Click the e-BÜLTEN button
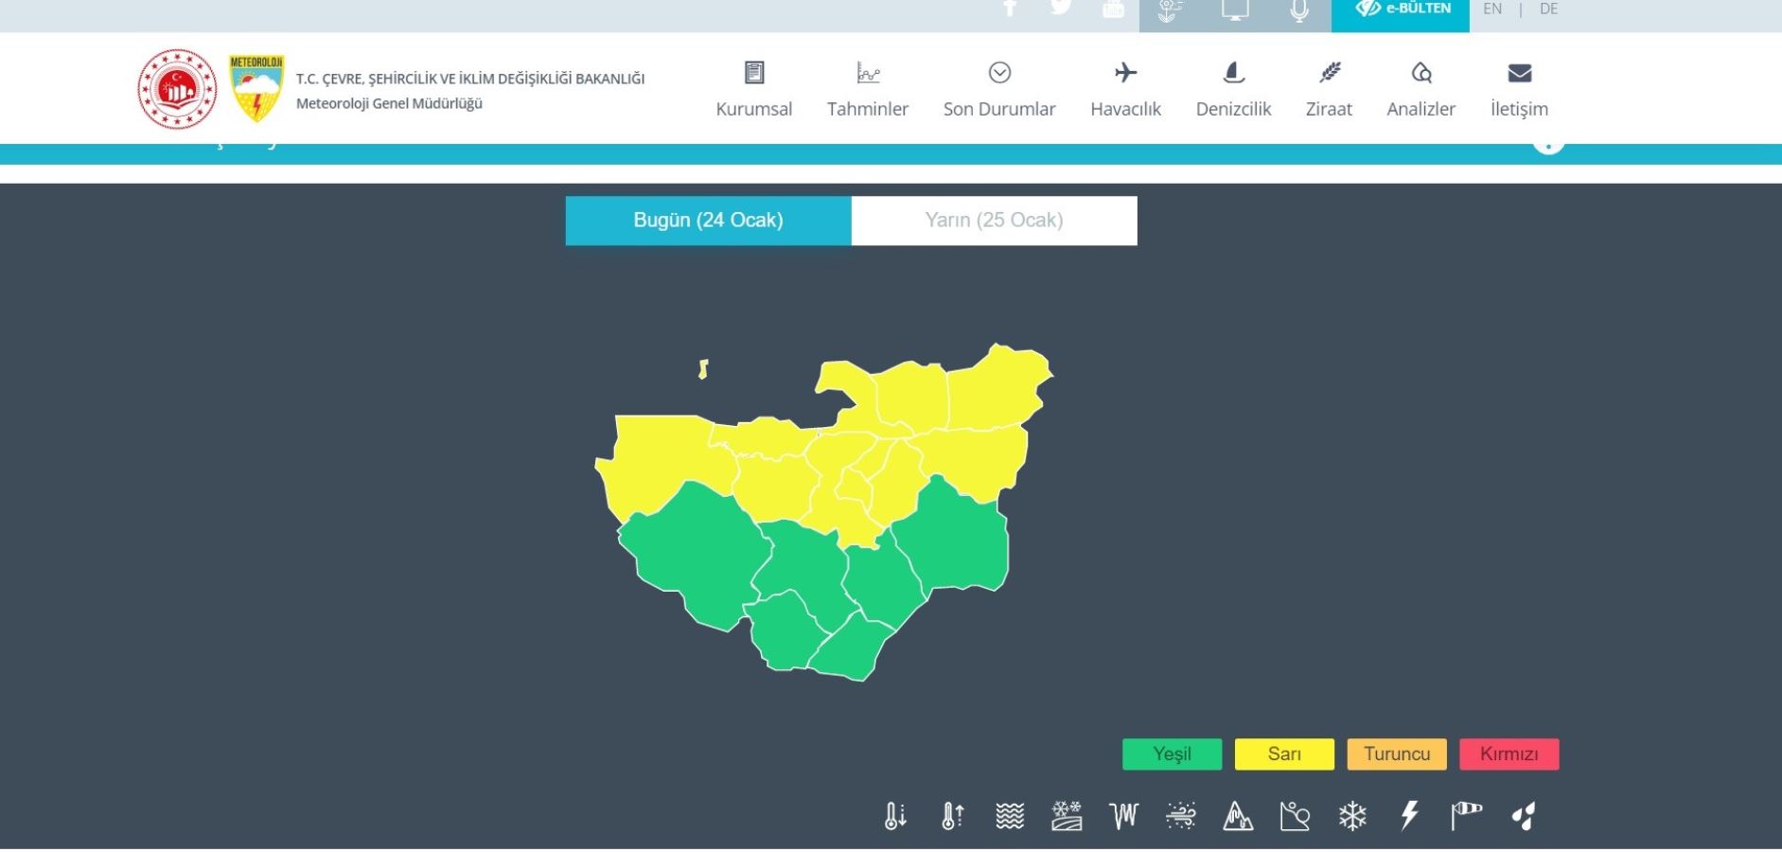The height and width of the screenshot is (852, 1782). click(x=1401, y=10)
